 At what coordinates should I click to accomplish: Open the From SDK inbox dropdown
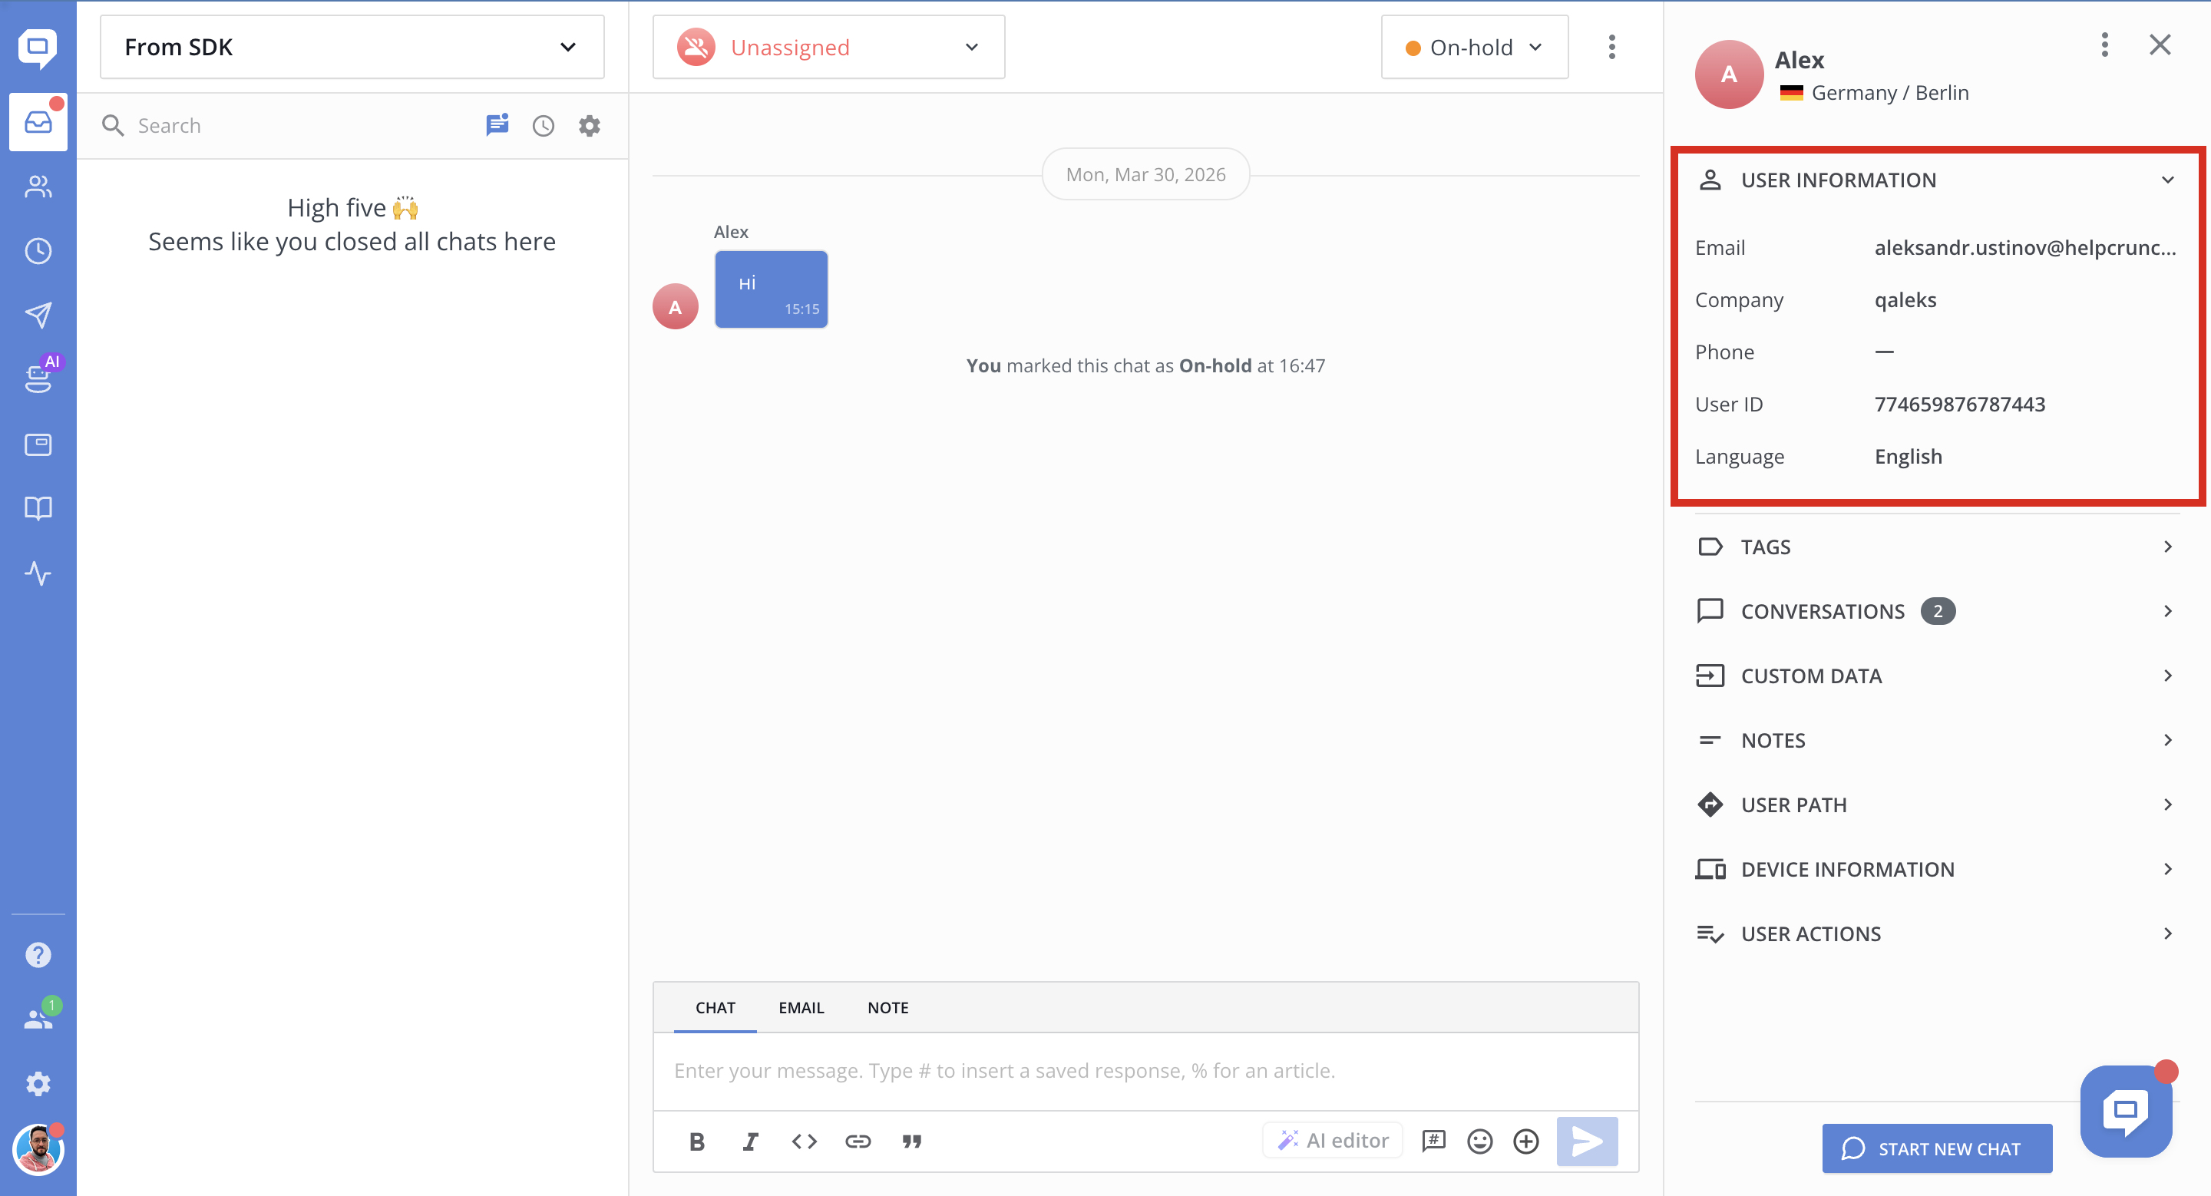click(x=352, y=47)
